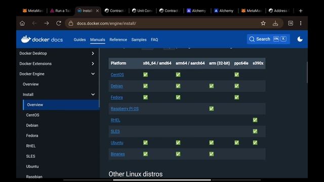
Task: Click the Platform column header
Action: pos(118,63)
